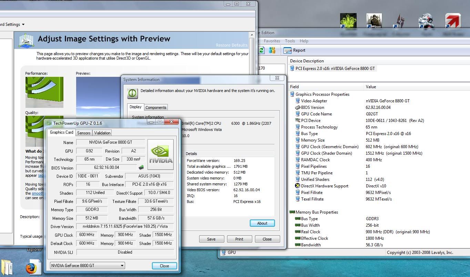This screenshot has width=470, height=277.
Task: Click the Restore Defaults link
Action: pyautogui.click(x=232, y=45)
